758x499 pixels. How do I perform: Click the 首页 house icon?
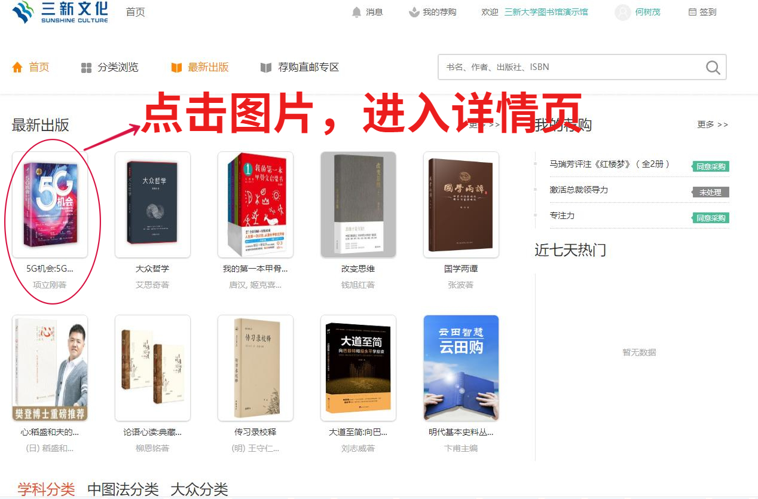click(x=17, y=67)
